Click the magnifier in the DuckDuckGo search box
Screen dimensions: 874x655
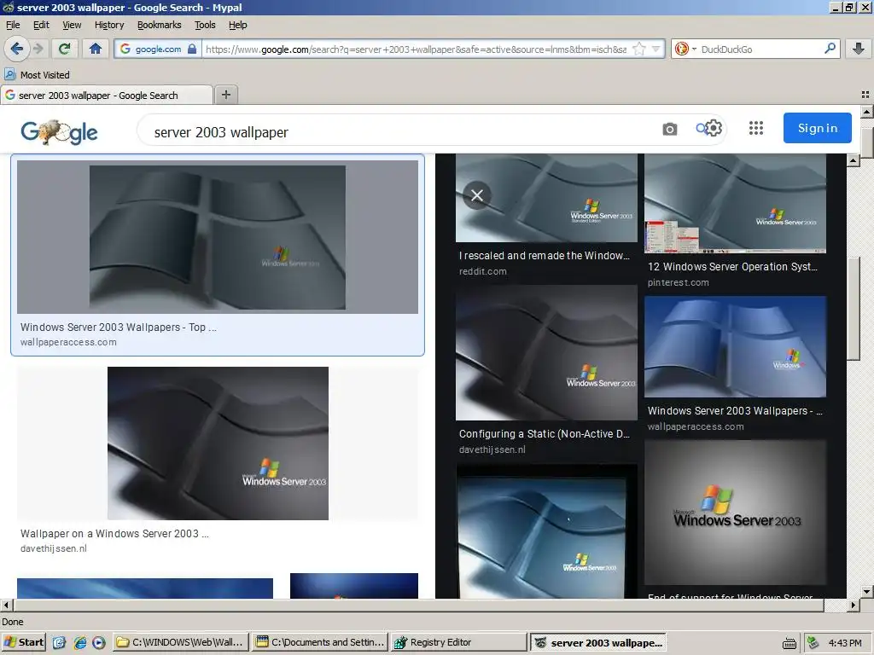click(830, 49)
